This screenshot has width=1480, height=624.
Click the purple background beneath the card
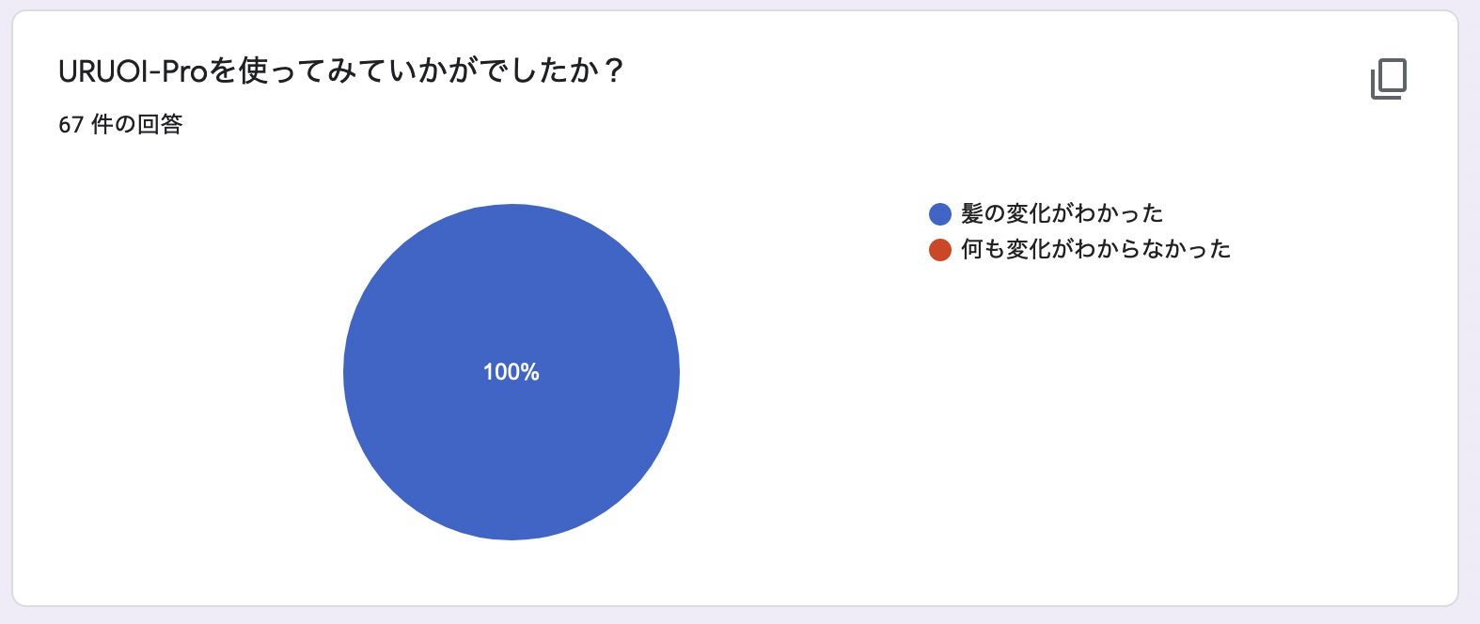(740, 616)
